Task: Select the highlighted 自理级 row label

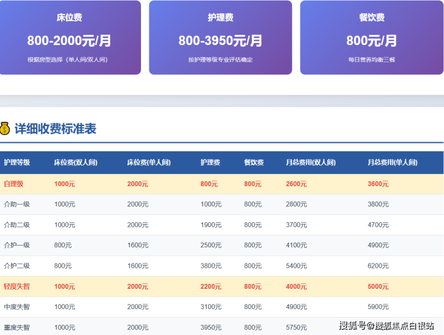Action: tap(14, 184)
